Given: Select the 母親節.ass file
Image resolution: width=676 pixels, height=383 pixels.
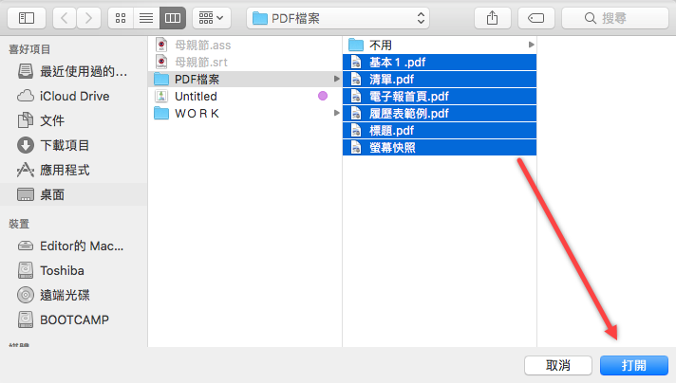Looking at the screenshot, I should (245, 45).
